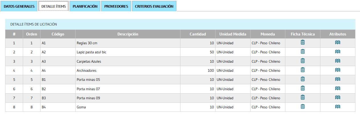Click the Cantidad column header
The image size is (360, 116).
(198, 34)
